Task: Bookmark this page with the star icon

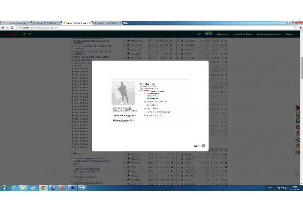Action: (296, 28)
